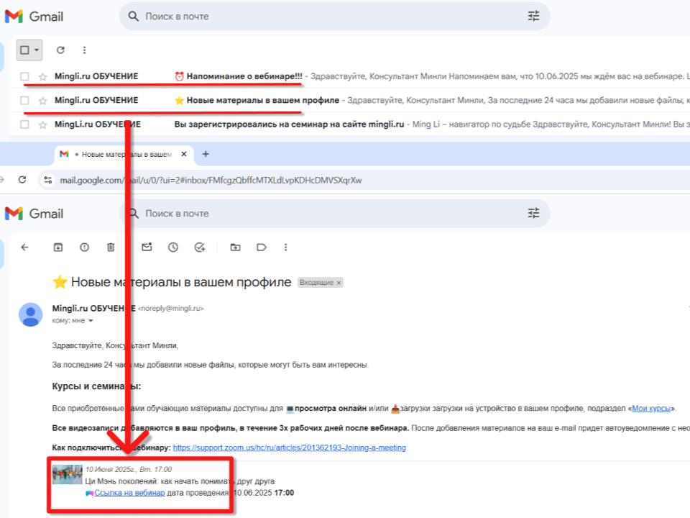Remove the 'Входящие' label from the email

[x=339, y=283]
